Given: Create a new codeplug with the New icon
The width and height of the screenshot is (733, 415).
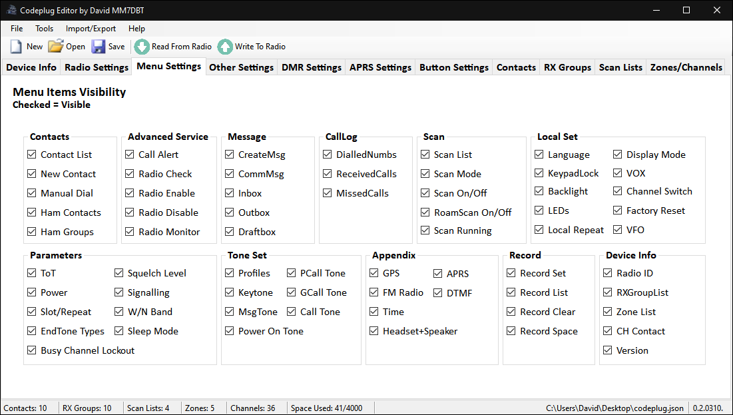Looking at the screenshot, I should click(15, 46).
